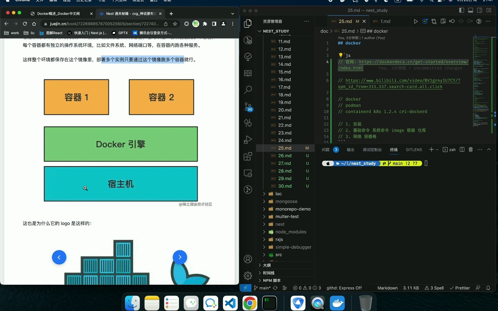Maximize panel with the chevron up icon
498x311 pixels.
[489, 149]
